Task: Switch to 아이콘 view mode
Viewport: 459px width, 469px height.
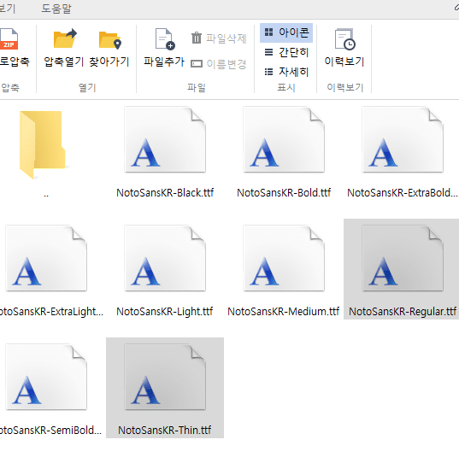Action: (286, 32)
